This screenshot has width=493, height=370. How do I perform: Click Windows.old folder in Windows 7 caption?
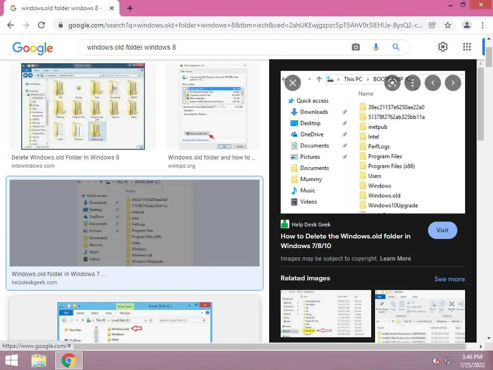click(59, 274)
